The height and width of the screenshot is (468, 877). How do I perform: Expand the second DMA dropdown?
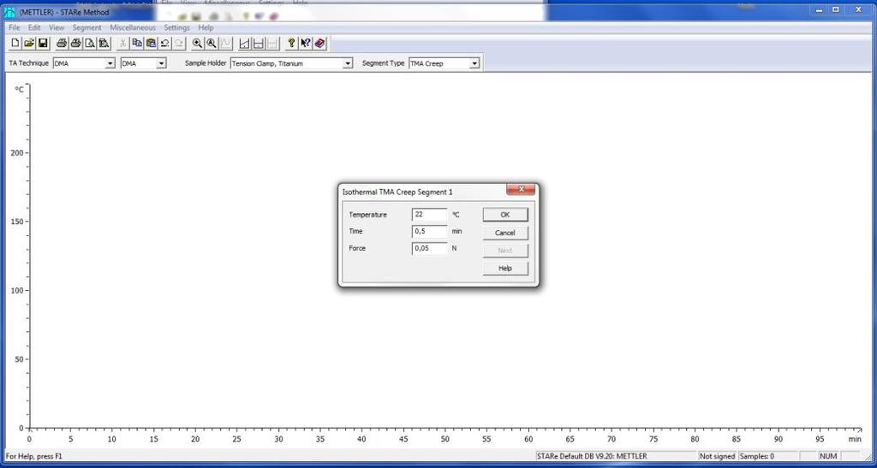click(x=161, y=63)
